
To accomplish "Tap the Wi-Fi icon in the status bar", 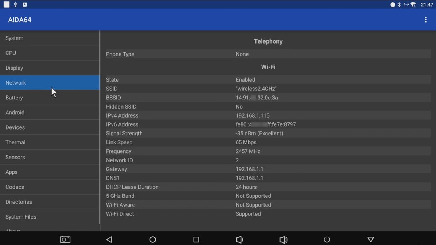I will click(x=413, y=4).
